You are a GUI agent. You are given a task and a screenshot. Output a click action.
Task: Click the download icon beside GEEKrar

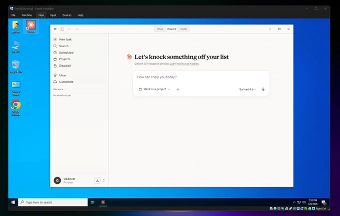click(x=97, y=180)
